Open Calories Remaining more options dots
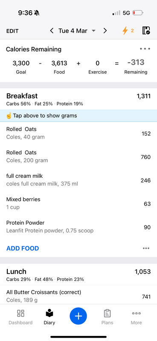The height and width of the screenshot is (341, 157). point(145,49)
